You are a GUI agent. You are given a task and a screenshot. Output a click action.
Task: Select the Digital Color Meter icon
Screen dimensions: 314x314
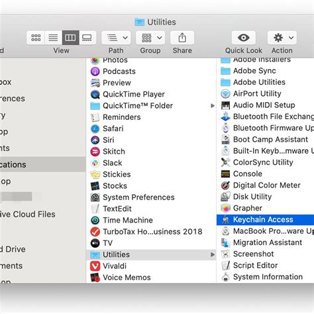pos(225,185)
